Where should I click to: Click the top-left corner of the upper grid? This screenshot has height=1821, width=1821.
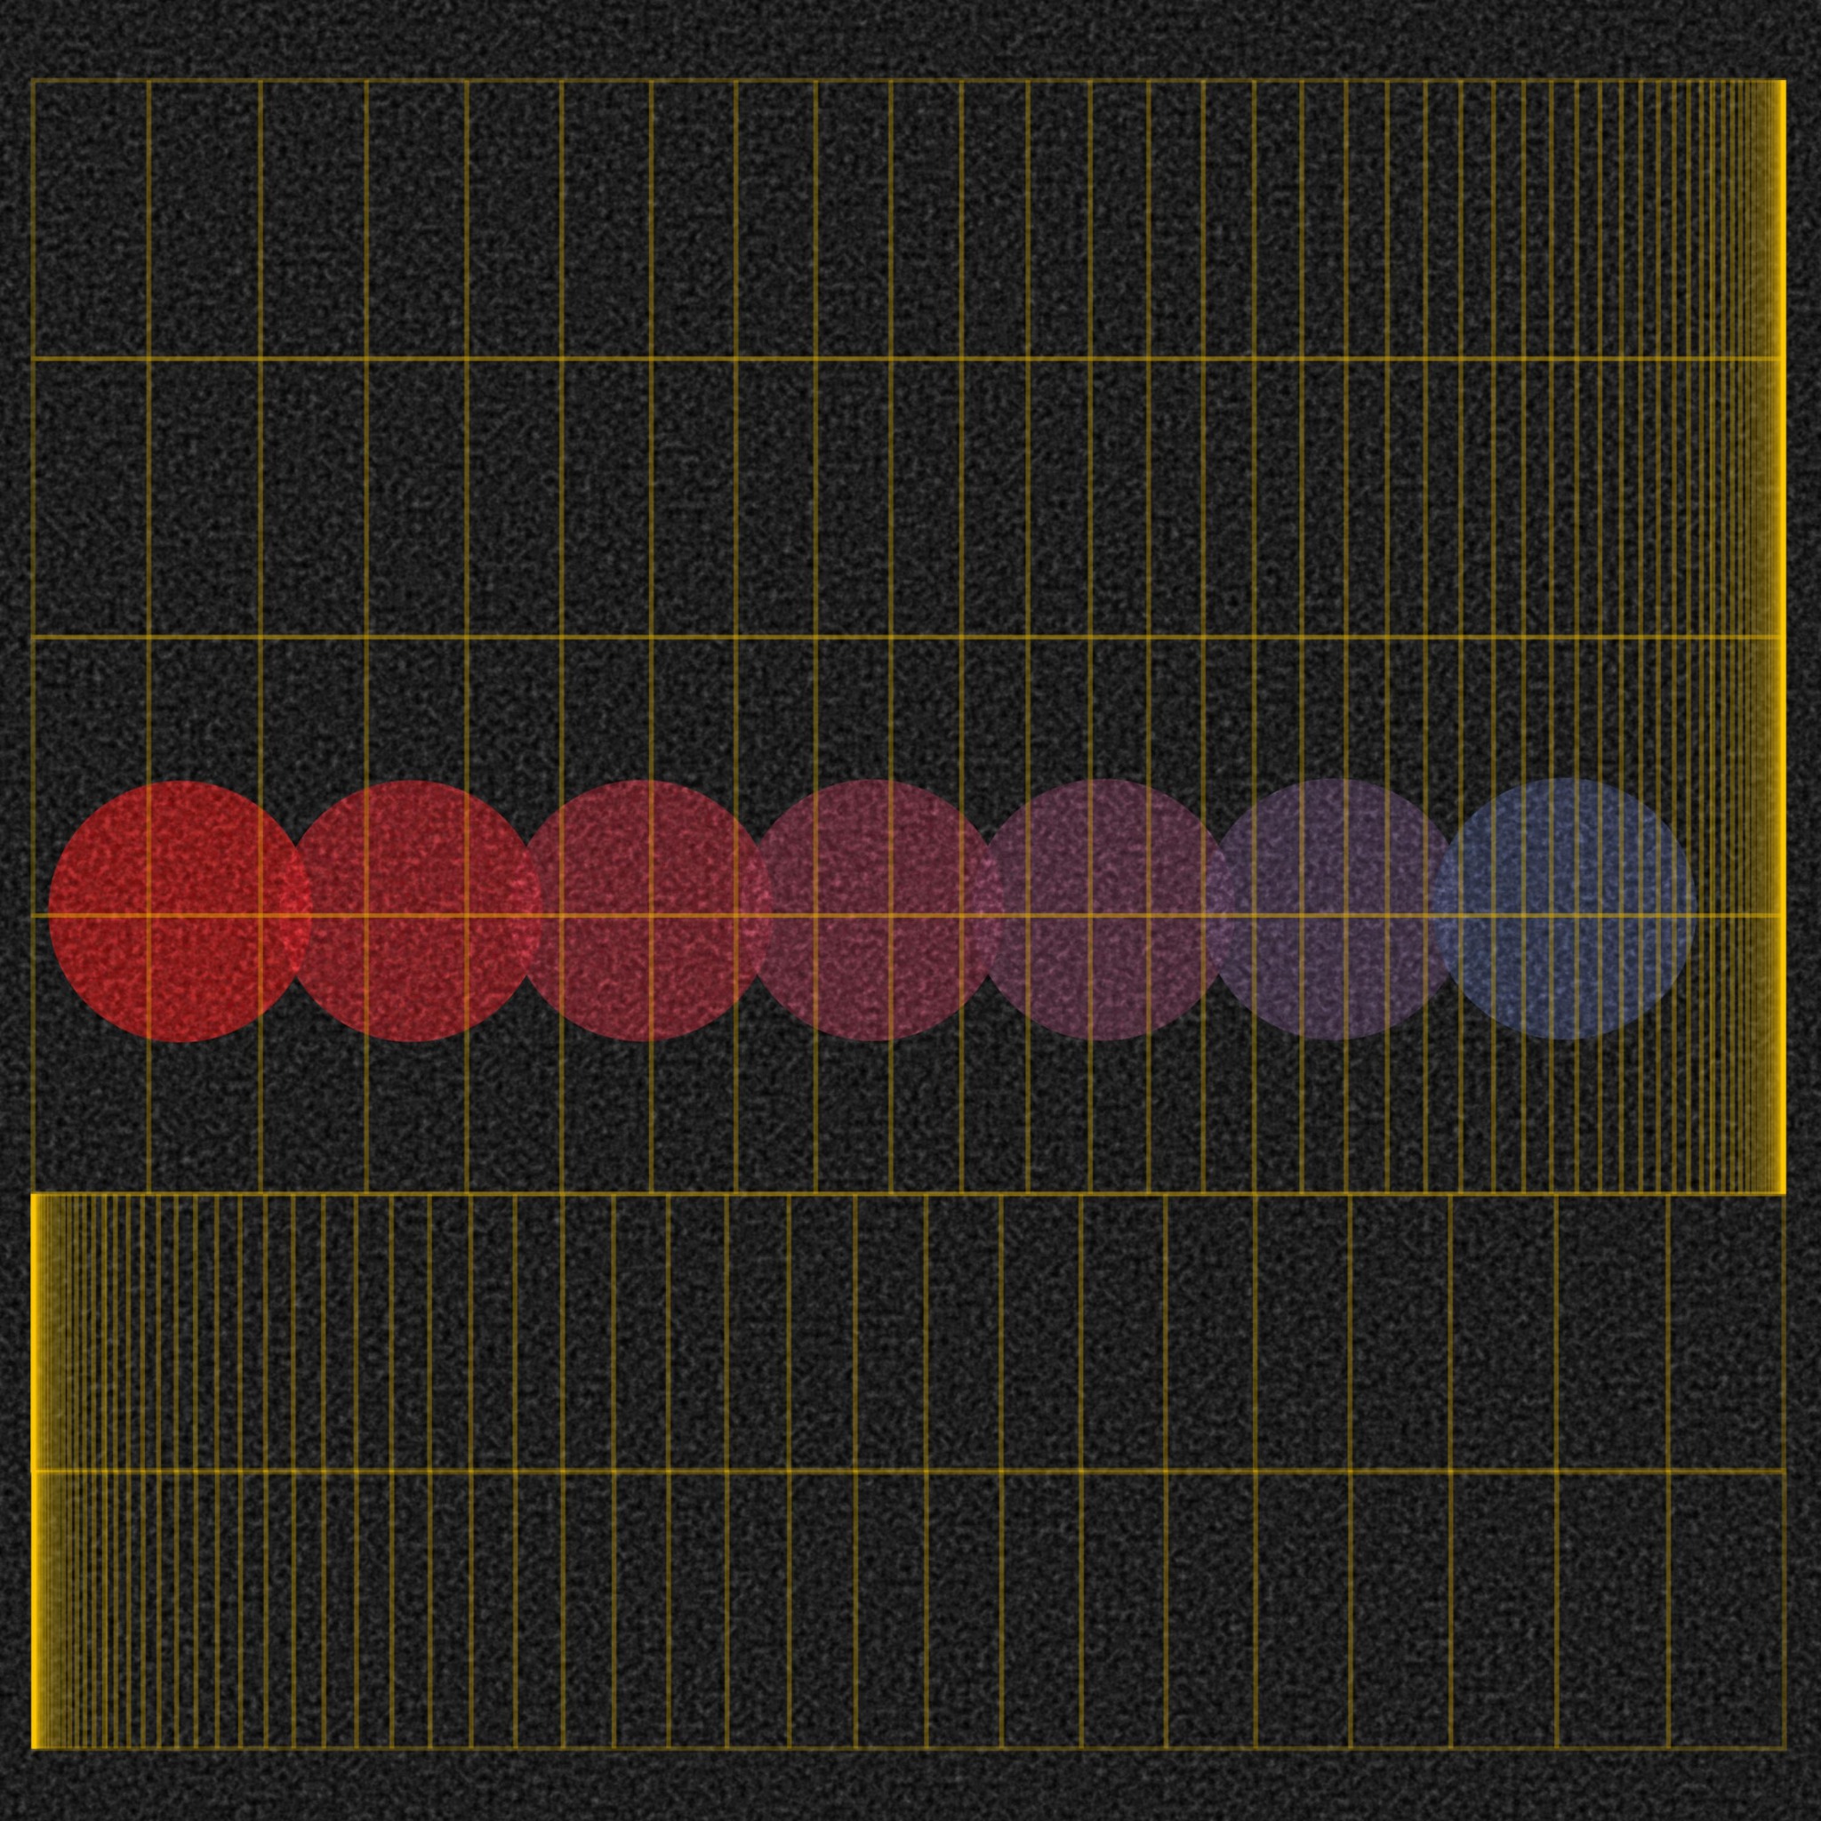pos(33,81)
